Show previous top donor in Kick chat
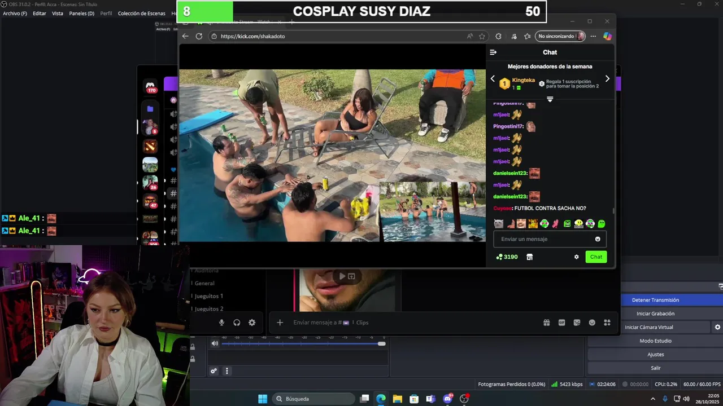Screen dimensions: 723x406 pos(493,79)
